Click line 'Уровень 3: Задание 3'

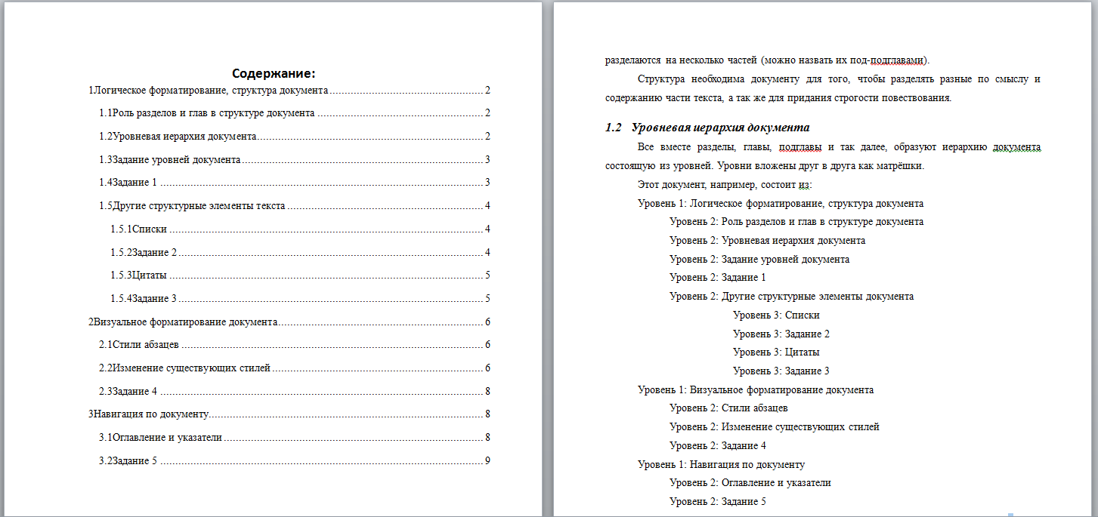pos(781,371)
